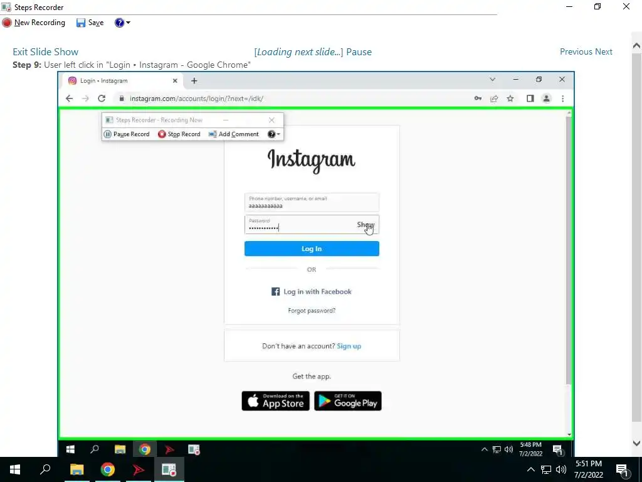Select the Login • Instagram browser tab
Screen dimensions: 642x482
121,81
